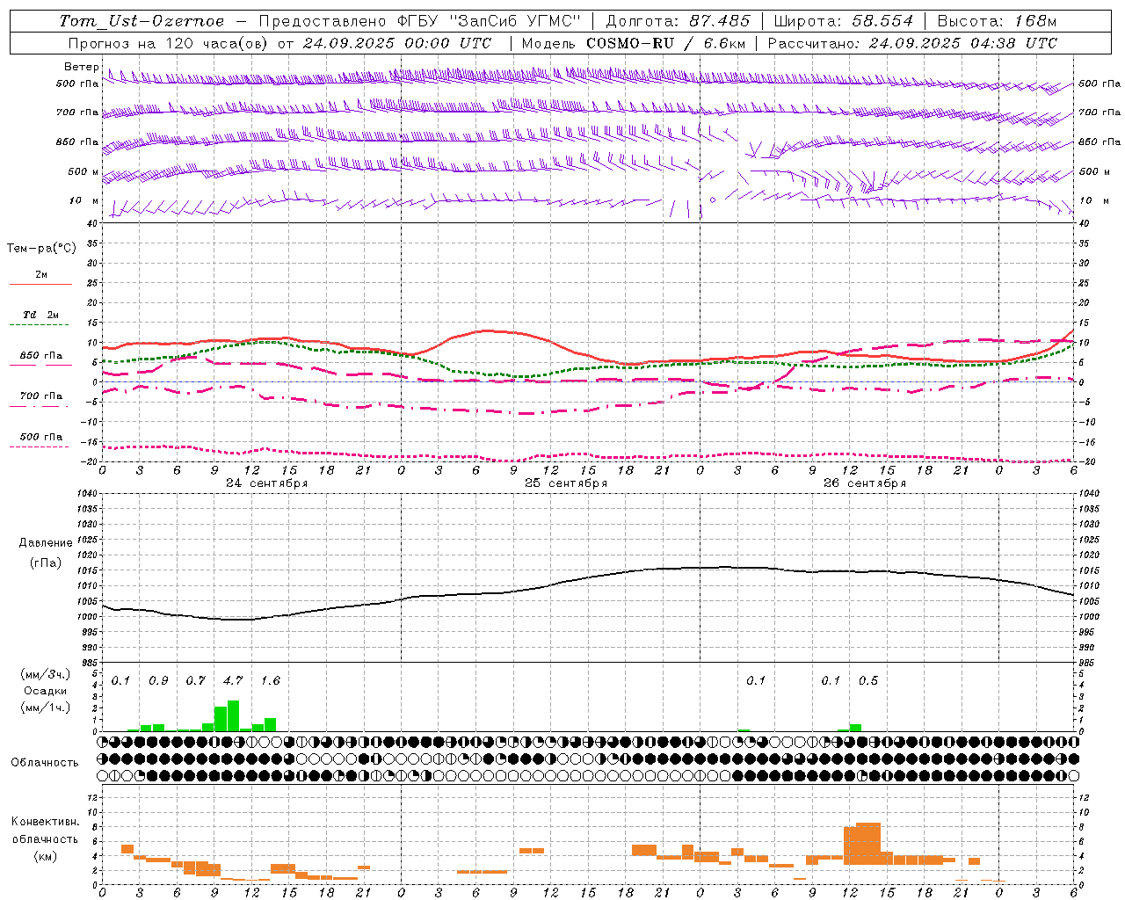This screenshot has width=1125, height=900.
Task: Click the 'Долгота: 87.485' longitude field
Action: (679, 21)
